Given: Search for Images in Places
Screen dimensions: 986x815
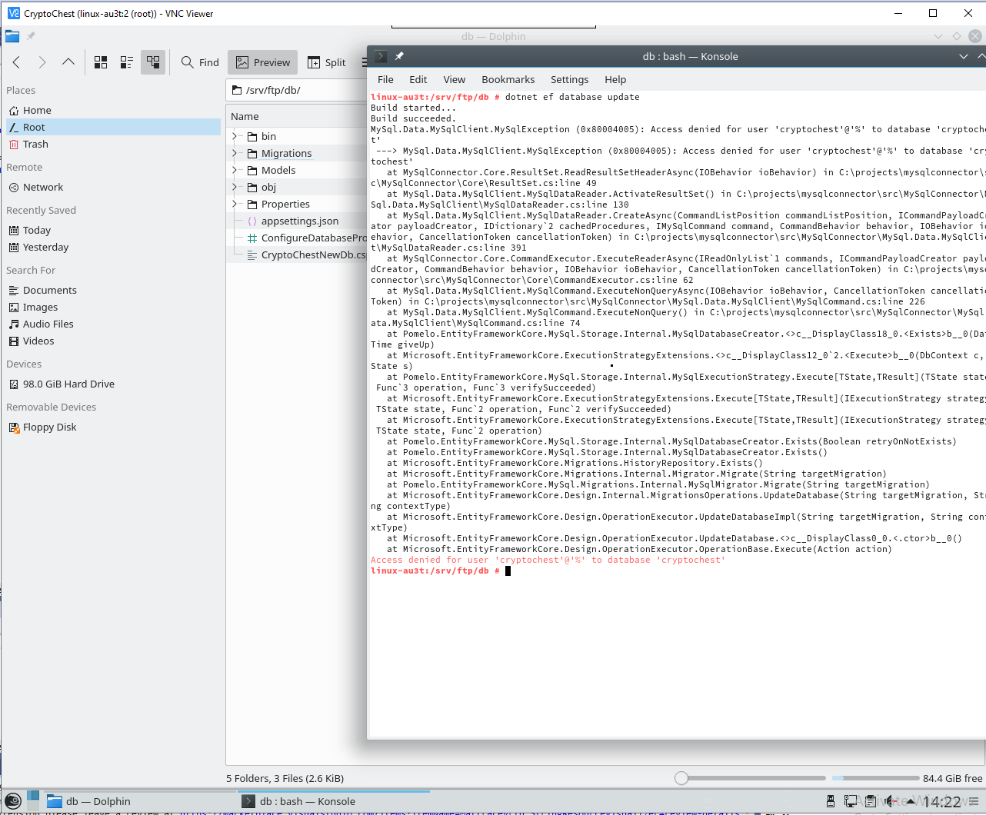Looking at the screenshot, I should coord(113,307).
